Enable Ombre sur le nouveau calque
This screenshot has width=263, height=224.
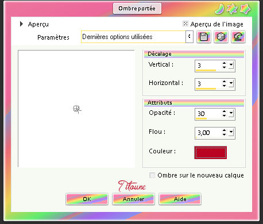click(152, 175)
